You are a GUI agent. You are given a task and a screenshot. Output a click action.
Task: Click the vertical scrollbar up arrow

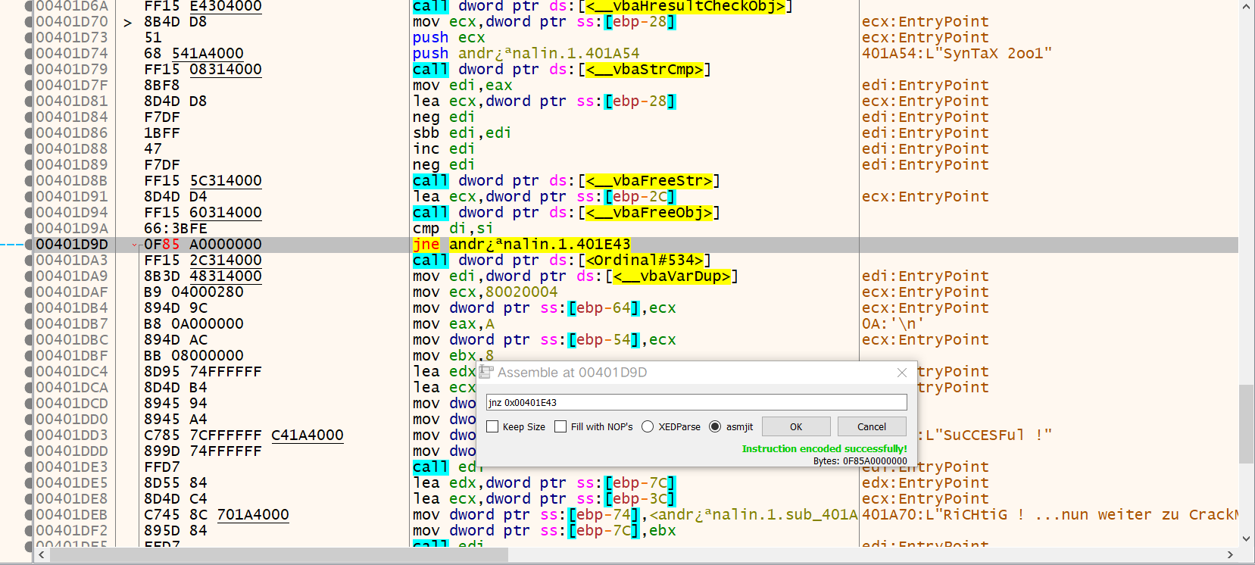(x=1247, y=7)
